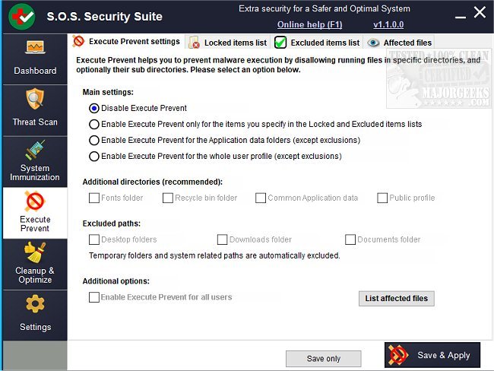The image size is (494, 371).
Task: Open the title bar dropdown arrow menu
Action: coord(459,11)
